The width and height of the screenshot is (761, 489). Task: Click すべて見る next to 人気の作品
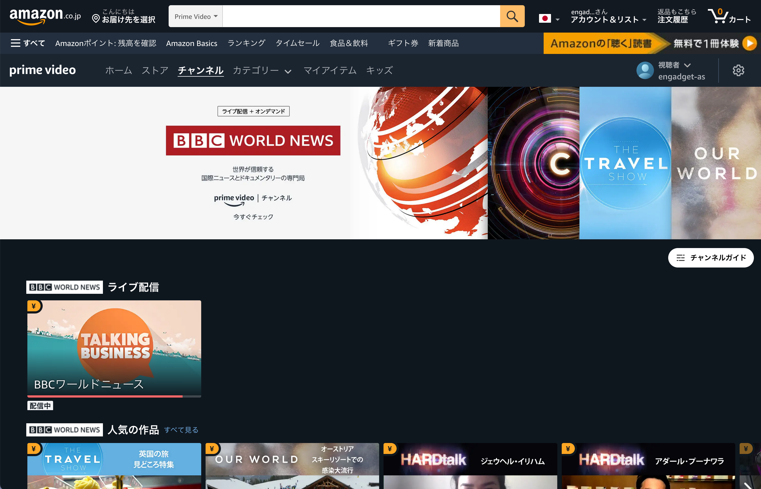181,430
